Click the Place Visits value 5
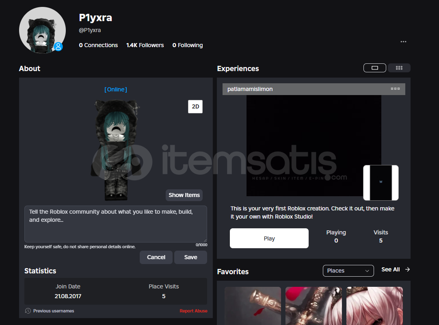 click(164, 296)
